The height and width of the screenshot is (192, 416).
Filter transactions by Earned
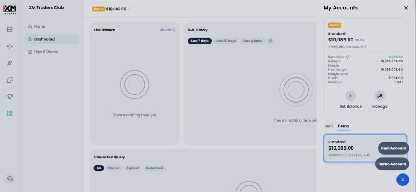pyautogui.click(x=114, y=168)
